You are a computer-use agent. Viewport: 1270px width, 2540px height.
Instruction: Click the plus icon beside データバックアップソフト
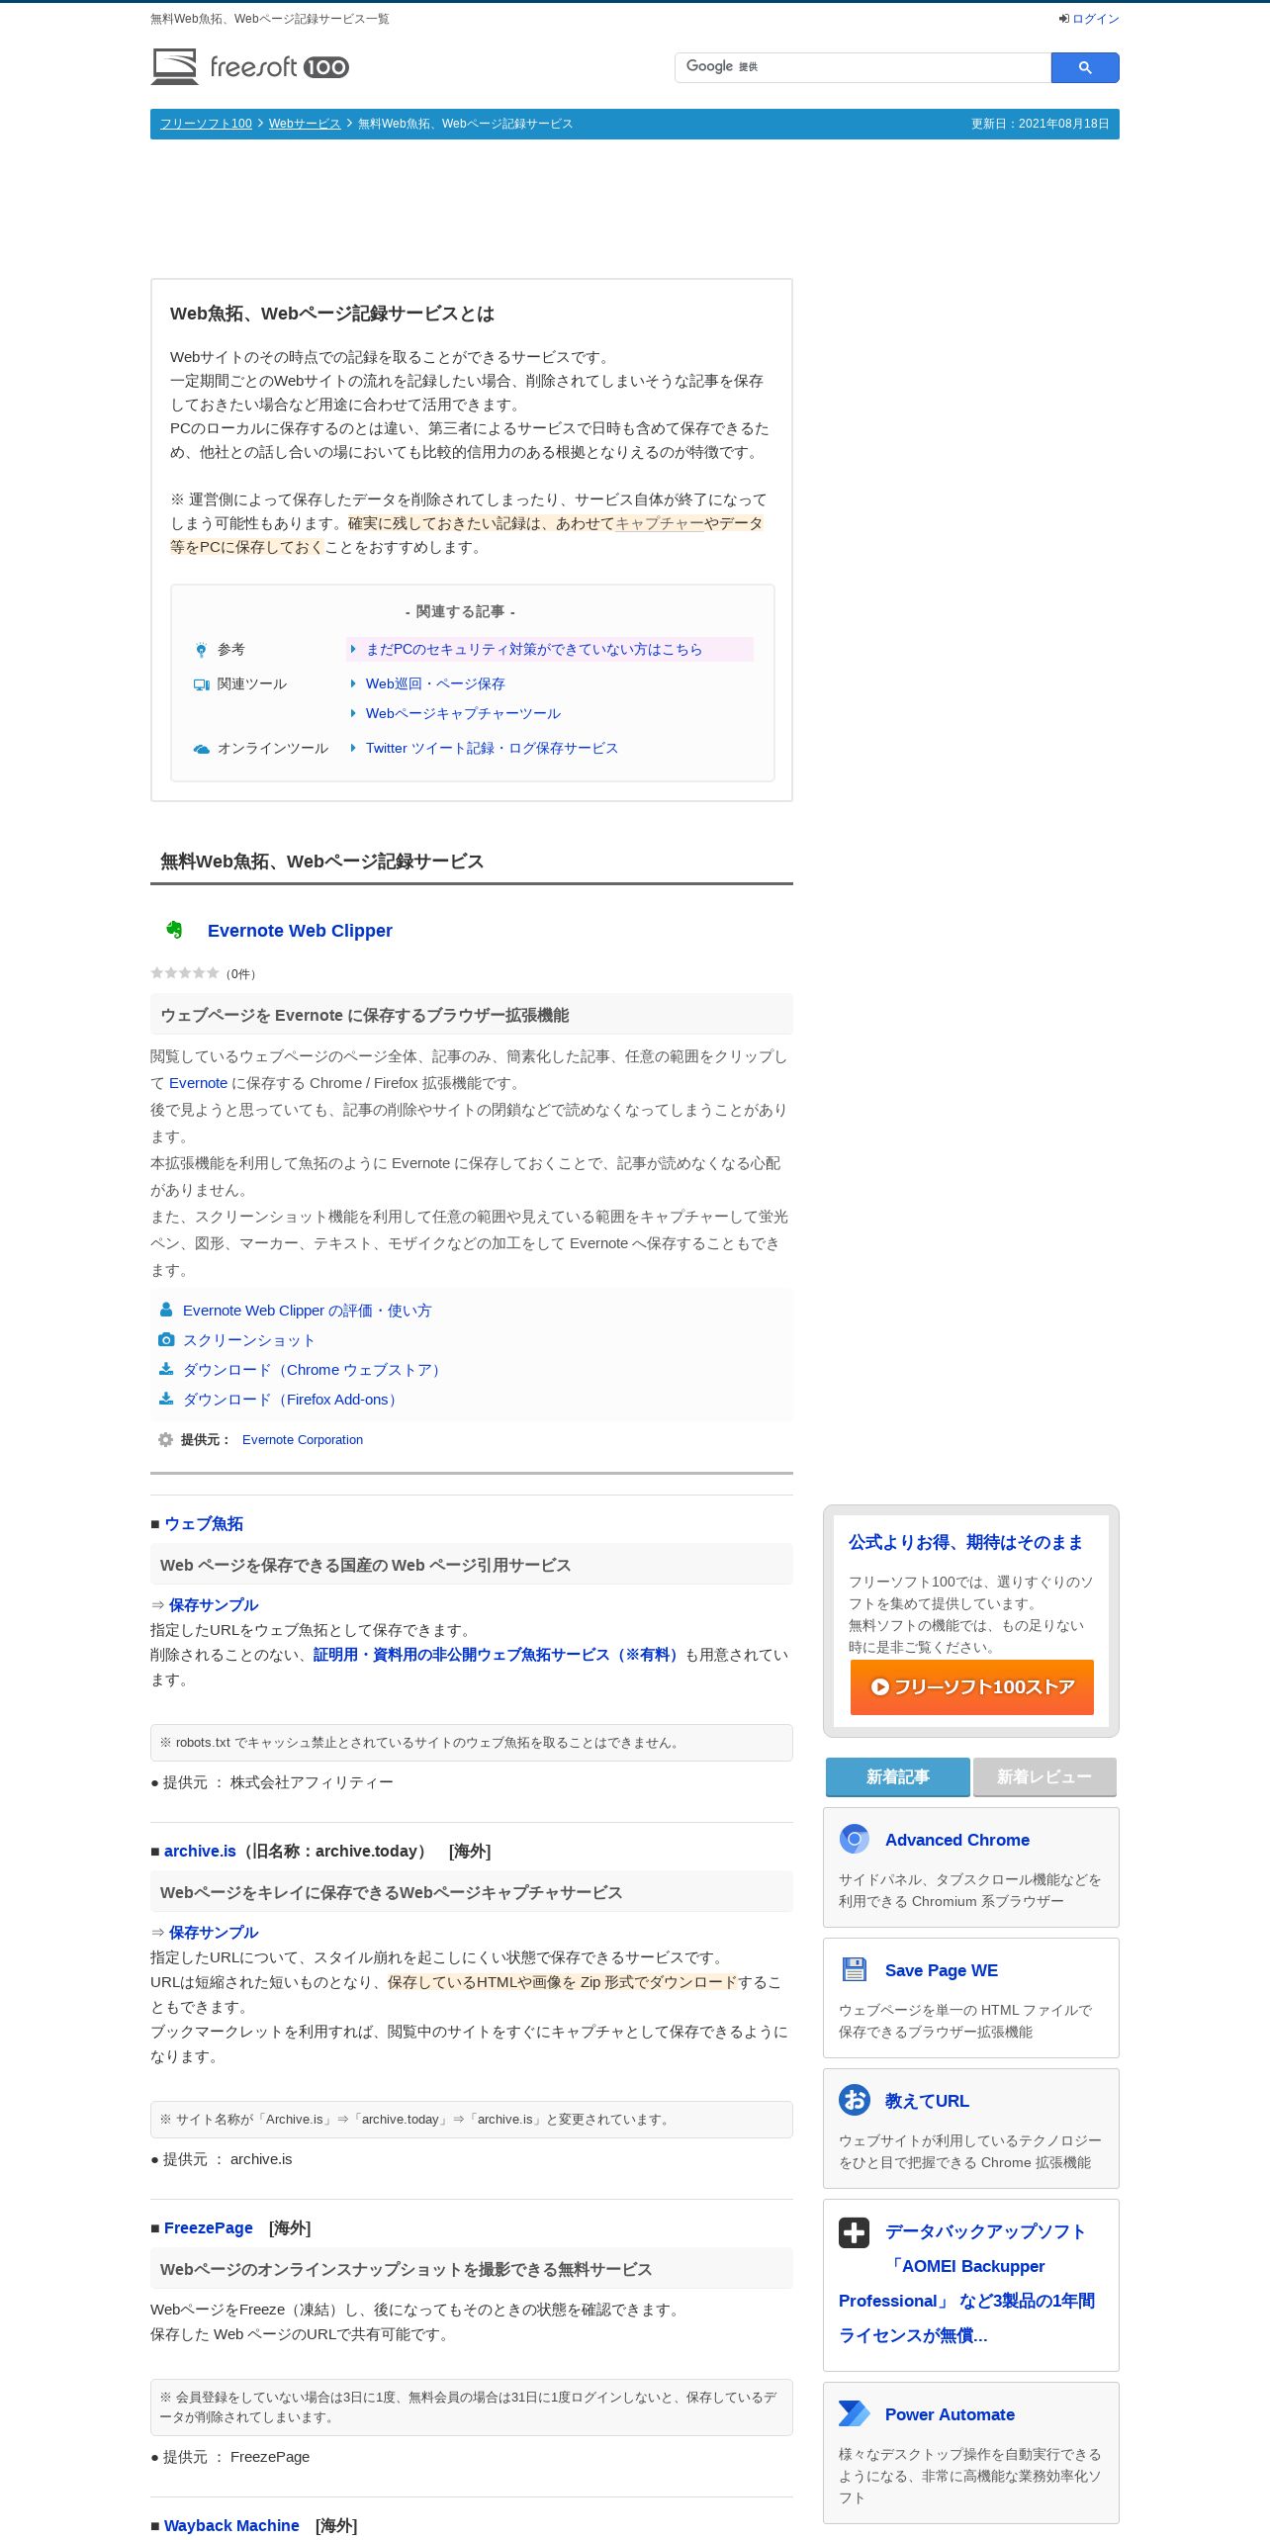[x=855, y=2233]
